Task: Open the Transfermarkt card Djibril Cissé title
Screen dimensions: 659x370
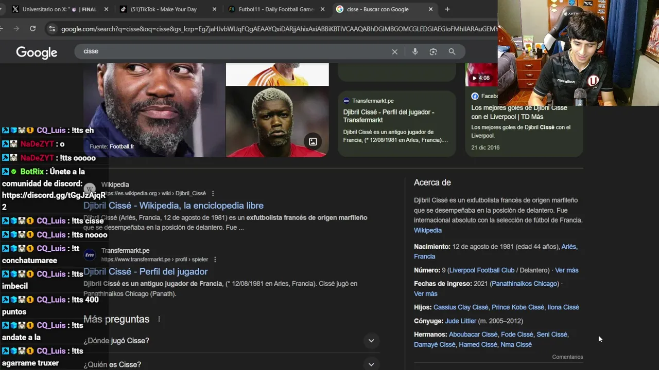Action: 389,116
